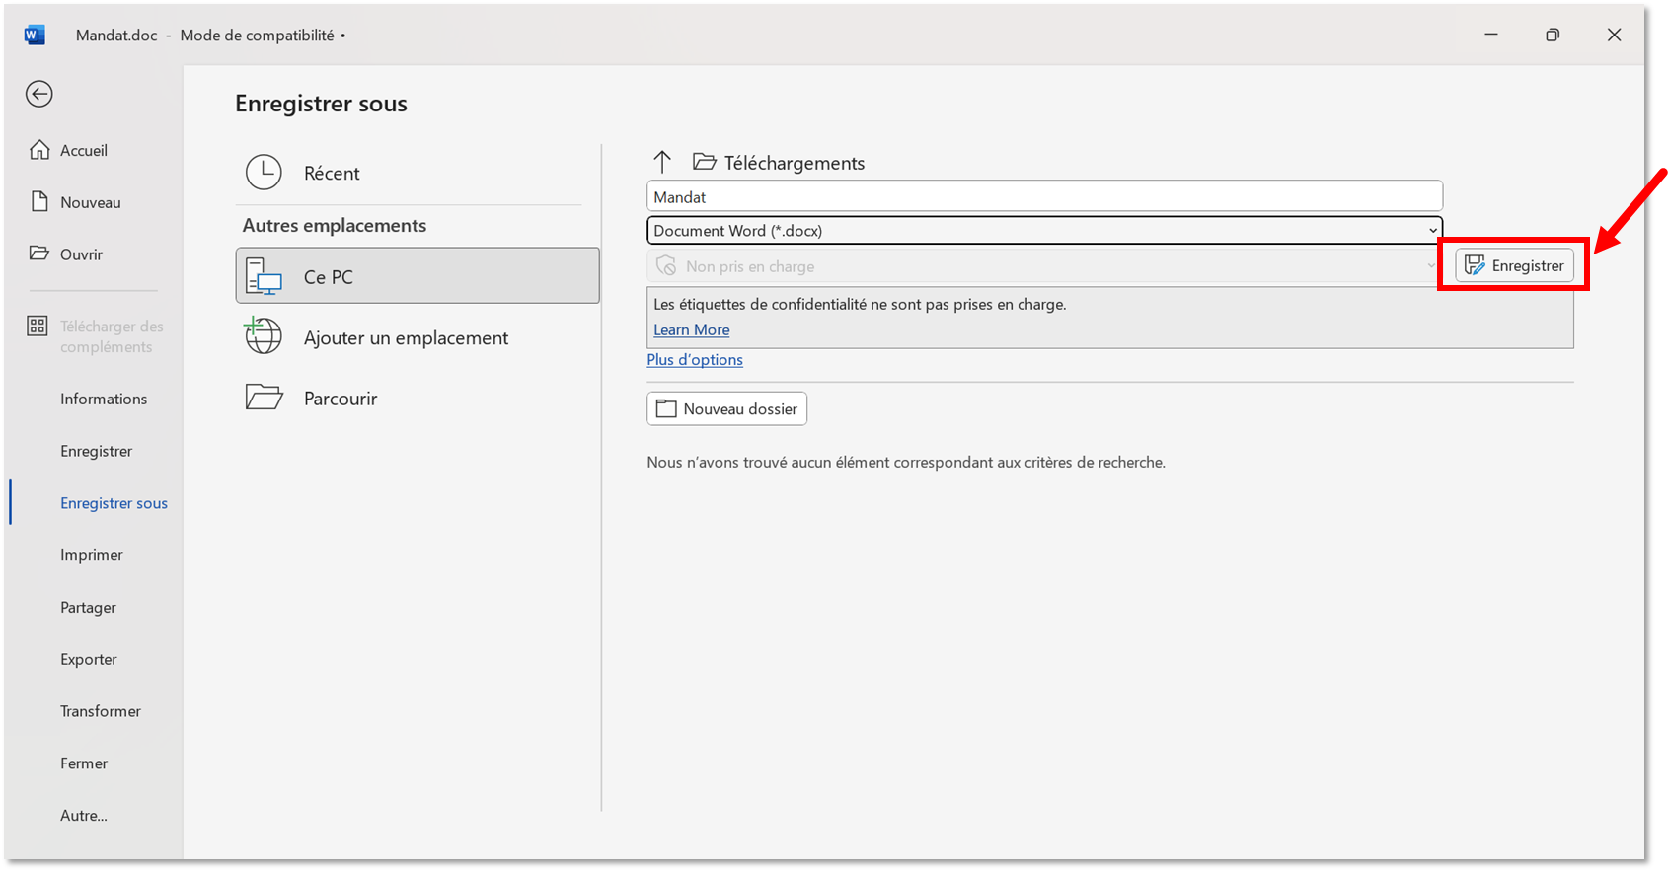Open Exporter in the sidebar

[x=89, y=659]
